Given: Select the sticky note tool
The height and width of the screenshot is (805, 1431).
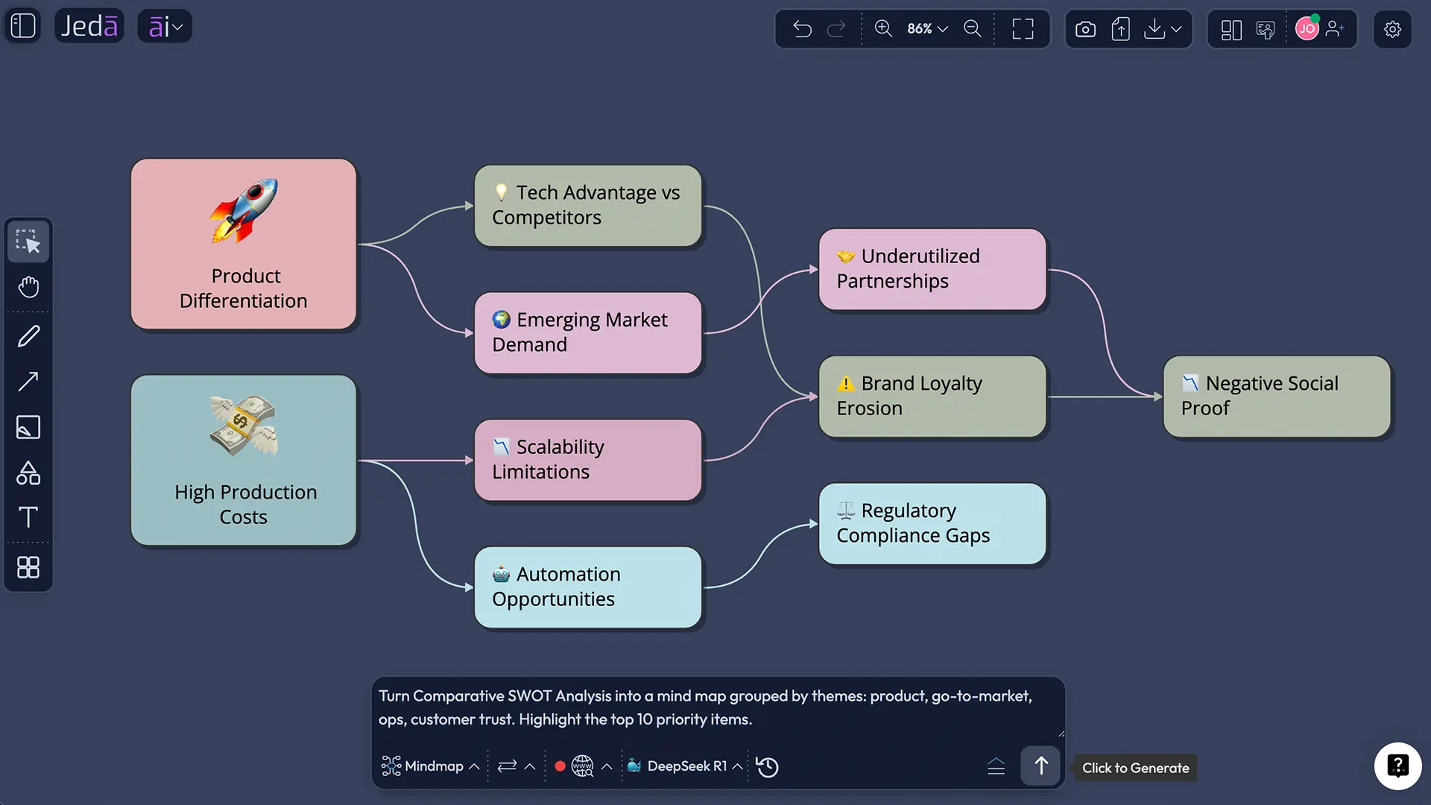Looking at the screenshot, I should click(x=28, y=427).
